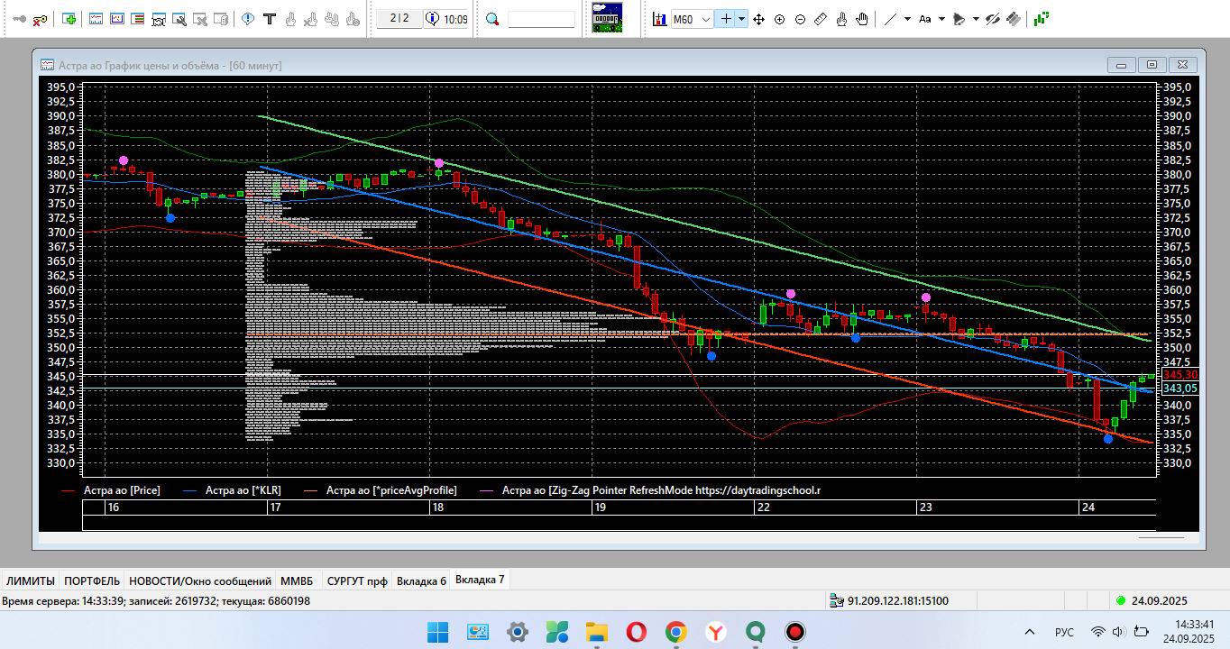The width and height of the screenshot is (1230, 649).
Task: Select the move chart arrows tool
Action: [758, 19]
